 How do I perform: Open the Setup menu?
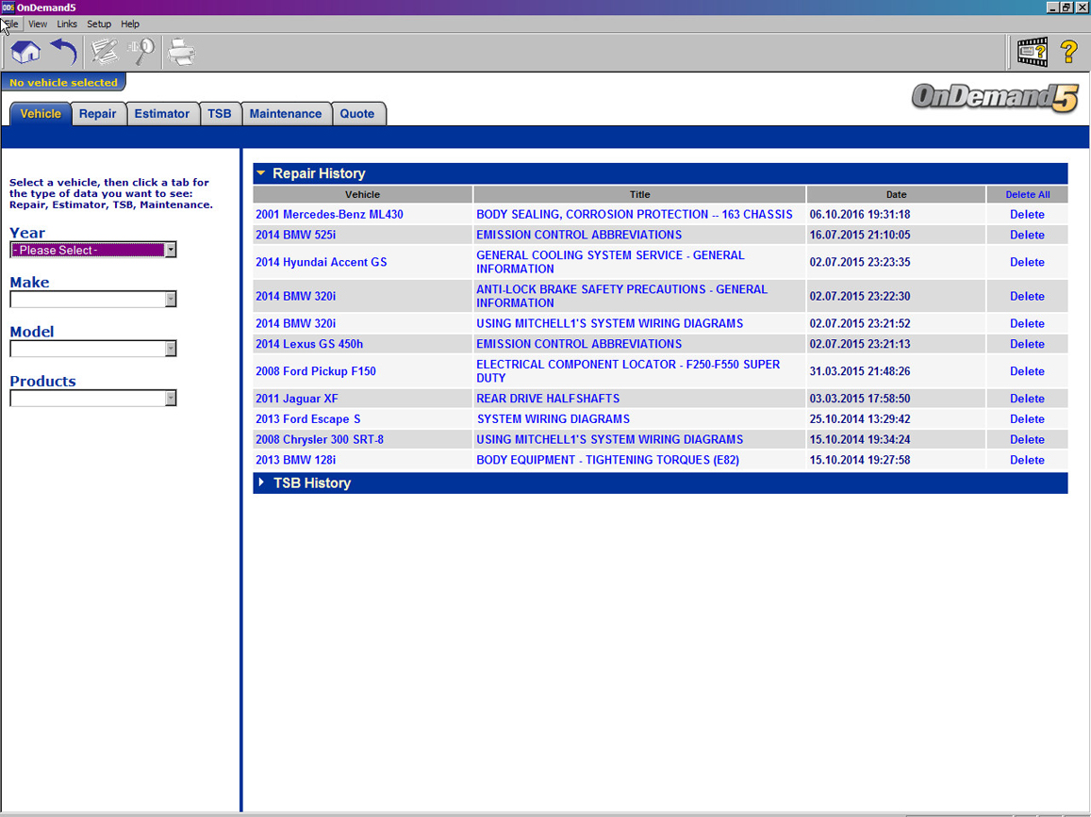point(98,24)
